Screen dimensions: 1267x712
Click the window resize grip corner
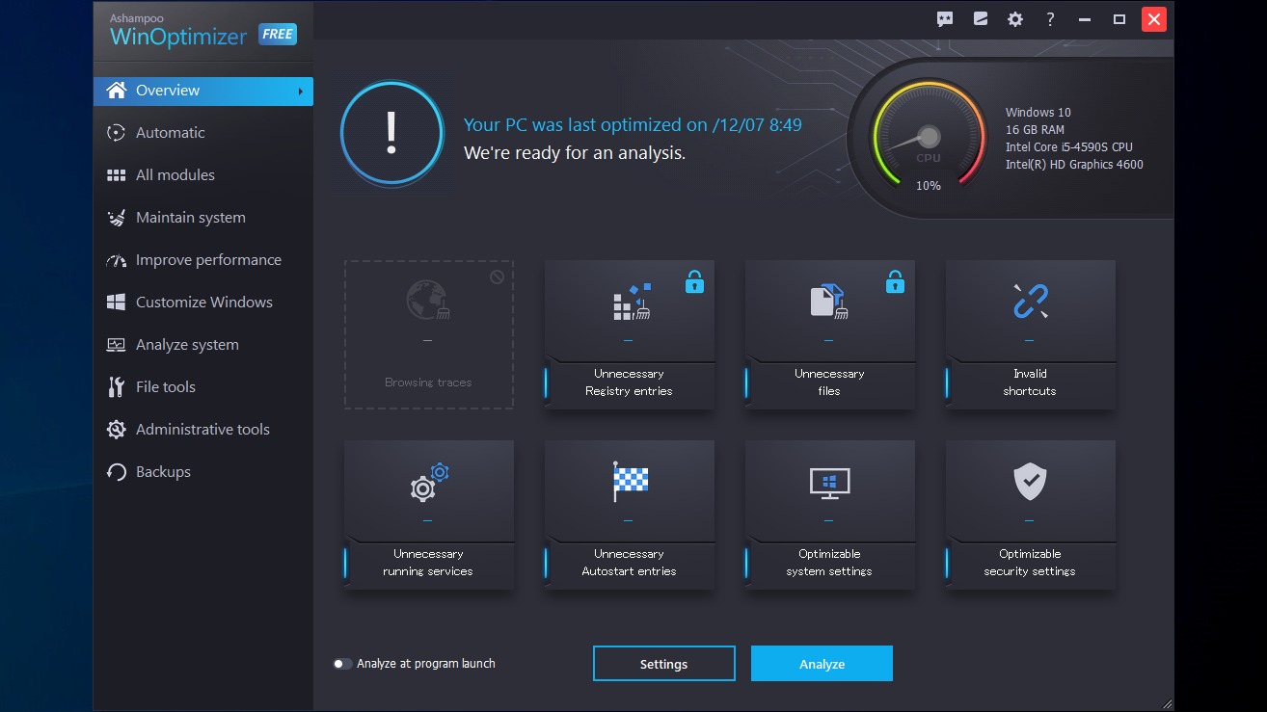[x=1167, y=703]
